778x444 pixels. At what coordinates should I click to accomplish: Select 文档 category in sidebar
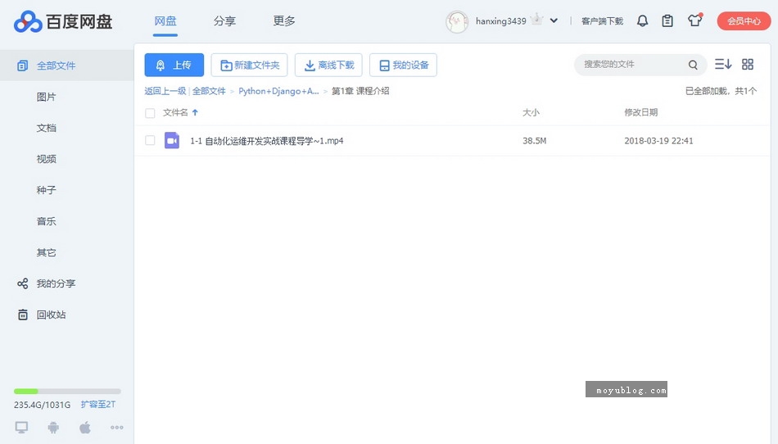(46, 128)
